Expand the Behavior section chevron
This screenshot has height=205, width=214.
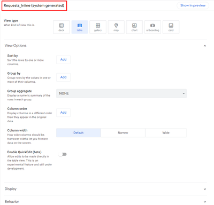point(205,202)
